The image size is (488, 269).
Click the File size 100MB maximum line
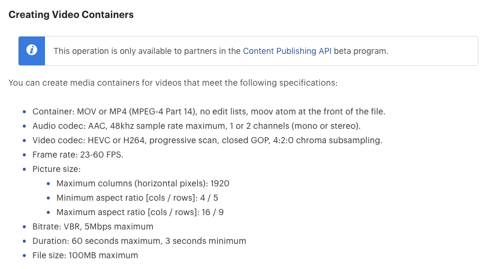tap(85, 255)
